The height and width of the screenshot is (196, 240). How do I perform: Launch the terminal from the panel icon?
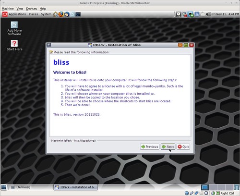click(78, 14)
